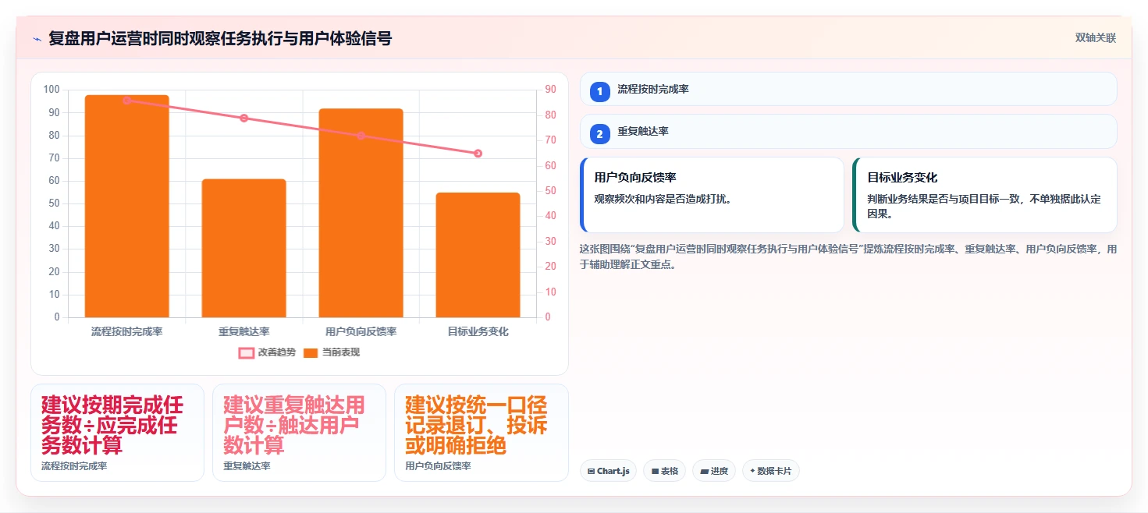The height and width of the screenshot is (513, 1148).
Task: Open the Chart.js tag
Action: point(608,471)
